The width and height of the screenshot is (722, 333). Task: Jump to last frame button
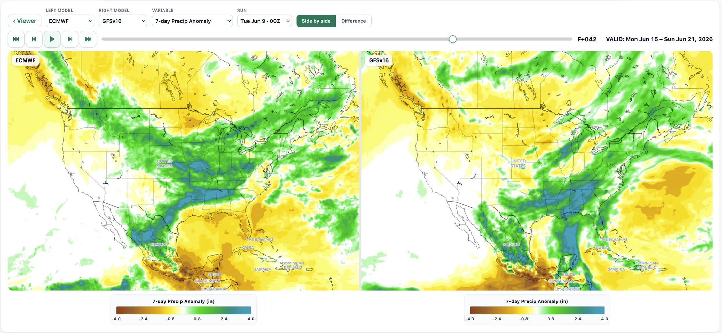pos(88,39)
